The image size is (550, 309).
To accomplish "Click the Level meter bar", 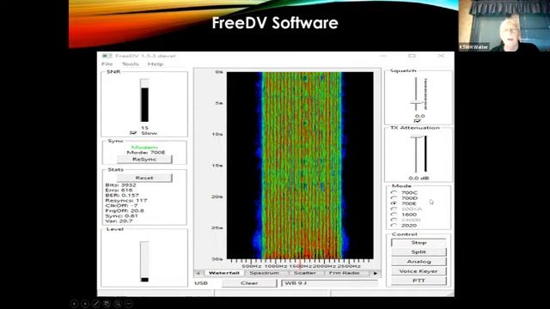I will point(144,261).
